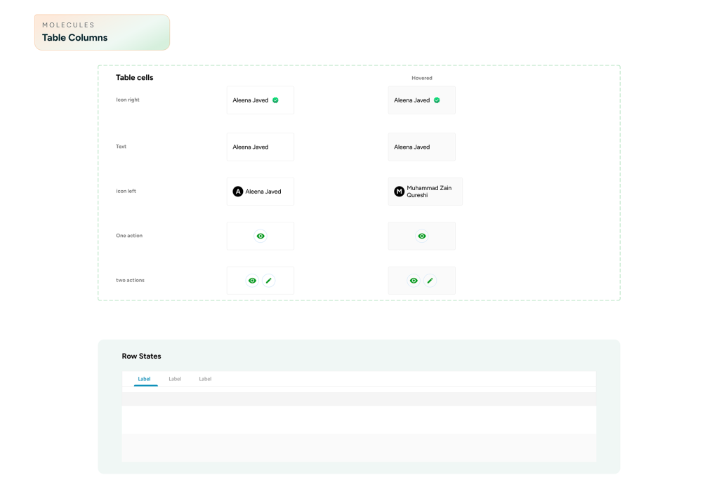Click the black 'A' avatar icon
719x487 pixels.
coord(238,192)
